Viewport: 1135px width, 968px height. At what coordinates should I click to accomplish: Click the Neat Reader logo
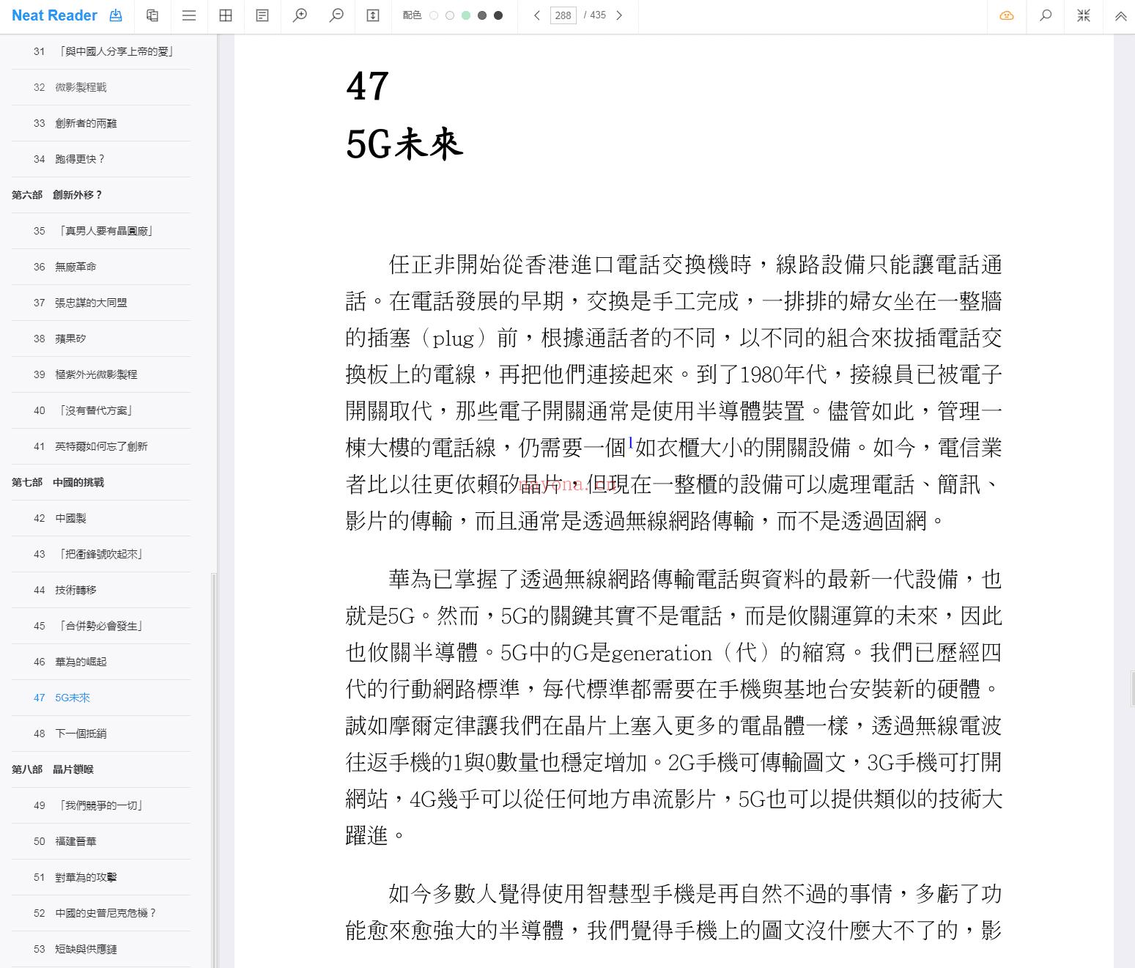[x=54, y=15]
